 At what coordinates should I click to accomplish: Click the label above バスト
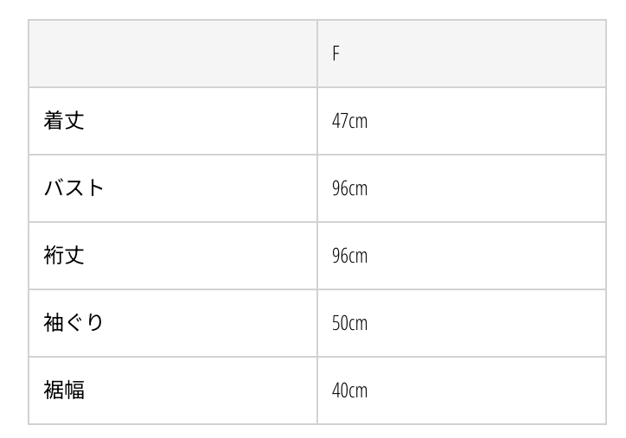coord(65,121)
